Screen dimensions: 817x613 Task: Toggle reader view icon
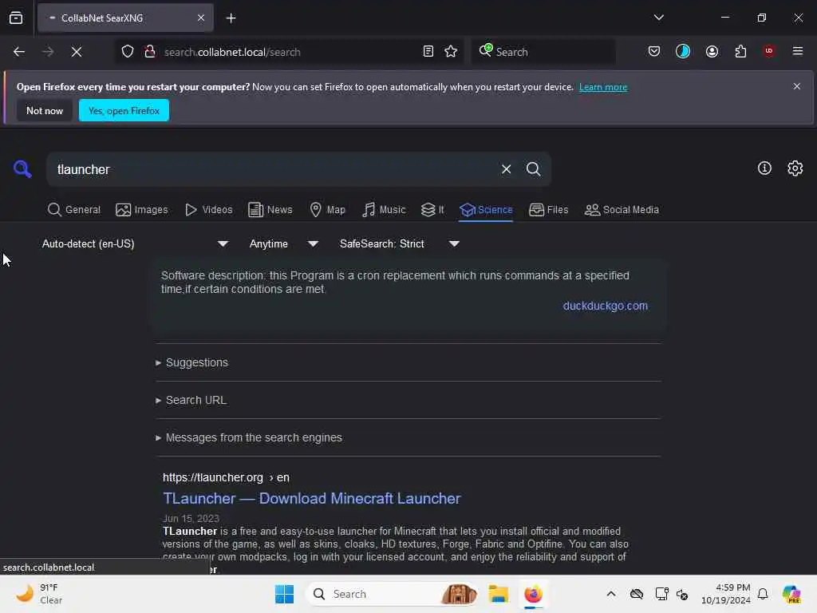click(428, 52)
